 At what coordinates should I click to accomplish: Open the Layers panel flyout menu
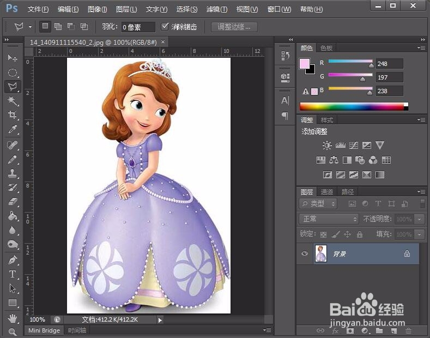click(421, 191)
